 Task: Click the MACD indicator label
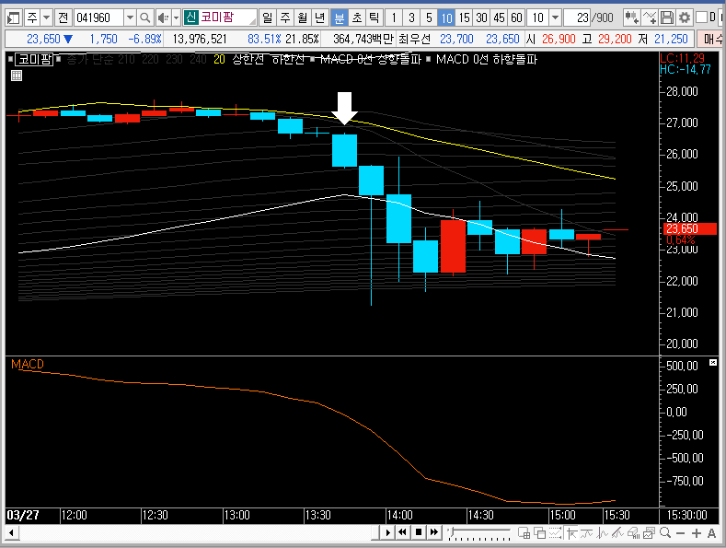coord(28,365)
